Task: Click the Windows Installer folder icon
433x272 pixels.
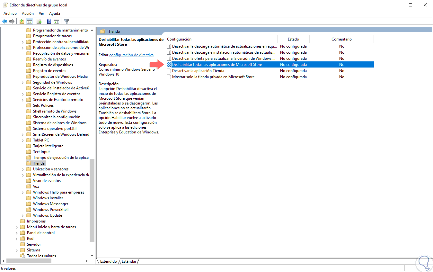Action: point(29,198)
